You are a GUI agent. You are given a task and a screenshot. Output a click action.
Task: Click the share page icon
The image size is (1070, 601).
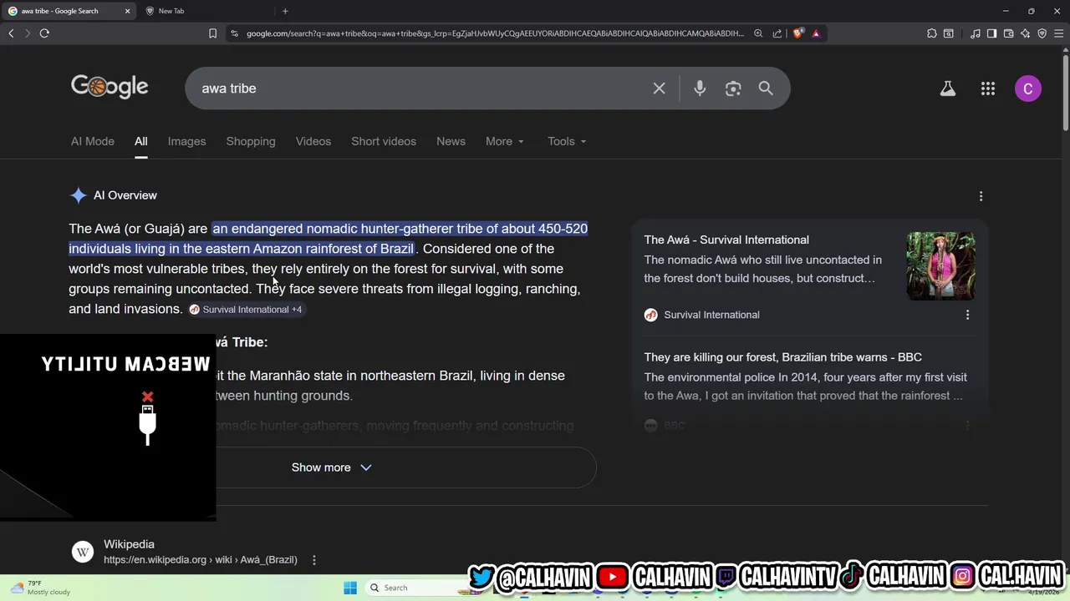777,33
